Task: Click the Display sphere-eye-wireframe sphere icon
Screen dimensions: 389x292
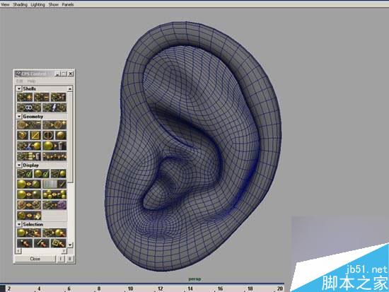Action: (x=29, y=184)
